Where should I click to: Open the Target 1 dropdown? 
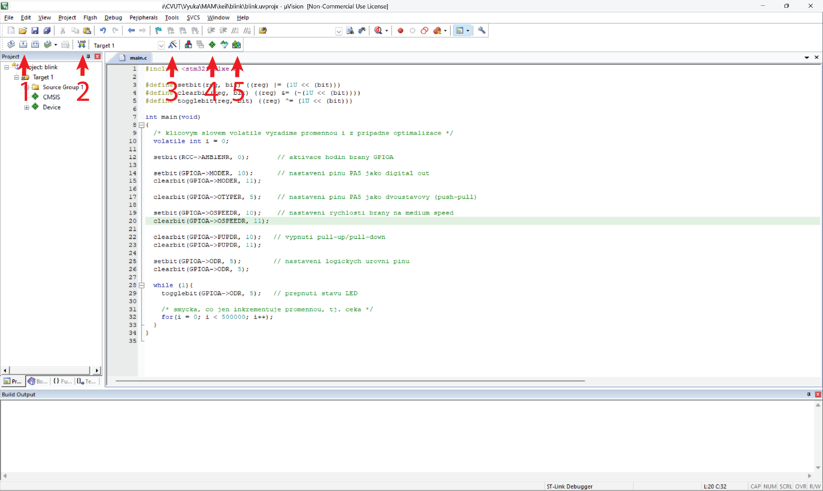[x=161, y=45]
